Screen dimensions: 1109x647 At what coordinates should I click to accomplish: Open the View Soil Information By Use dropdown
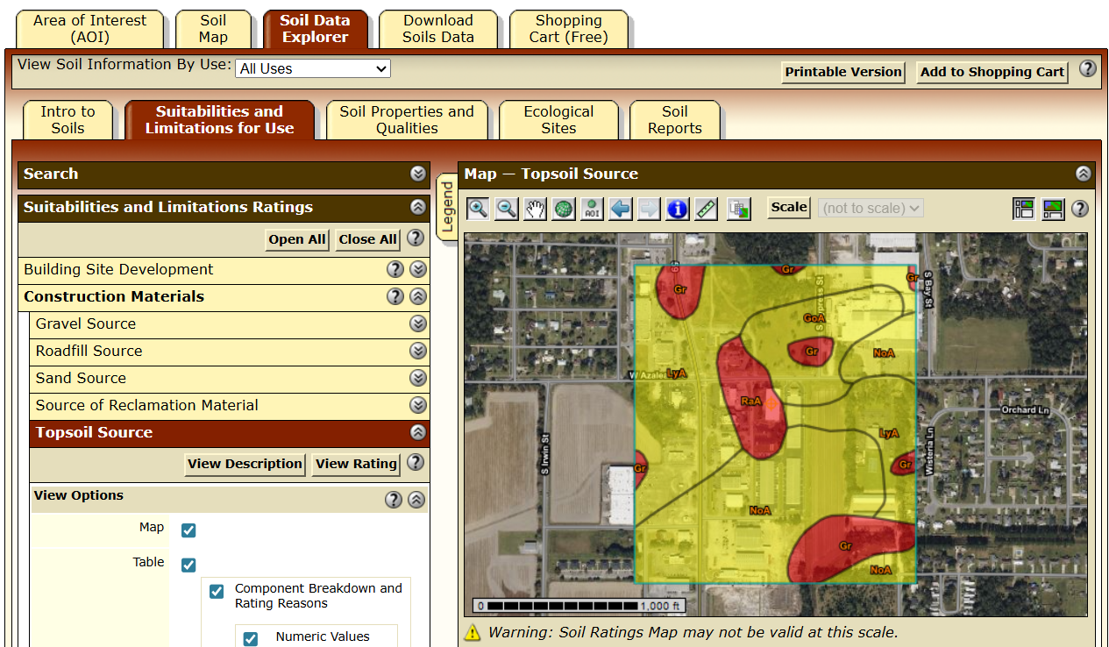click(x=312, y=68)
